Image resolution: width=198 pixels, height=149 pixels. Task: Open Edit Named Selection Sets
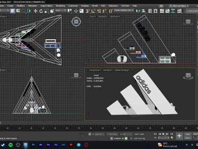(x=111, y=11)
